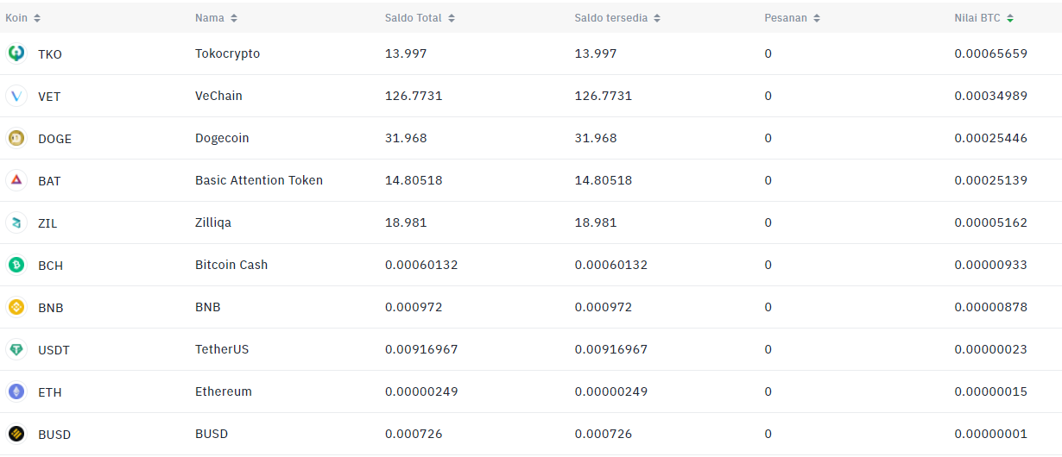Select the BCH ticker text

50,266
